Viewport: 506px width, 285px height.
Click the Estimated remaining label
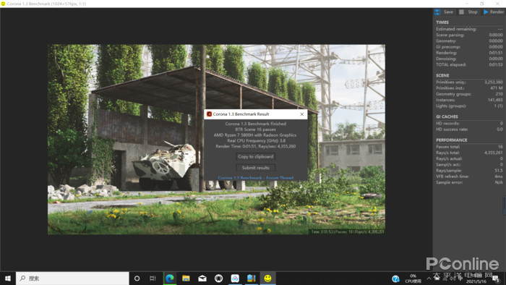pos(456,29)
